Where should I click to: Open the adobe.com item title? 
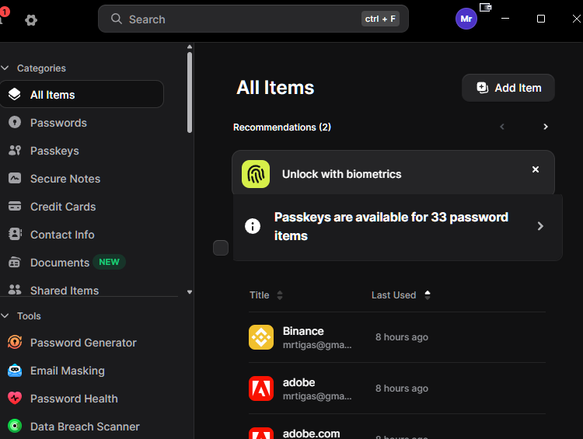point(311,434)
